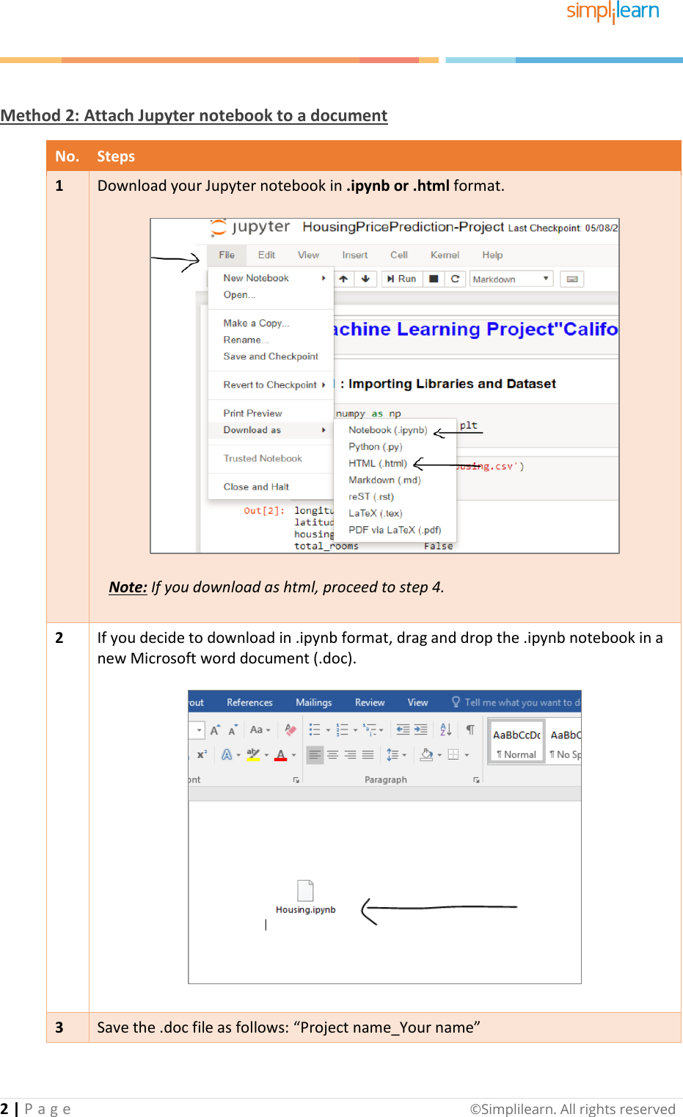Toggle align right
The image size is (683, 1117).
350,754
